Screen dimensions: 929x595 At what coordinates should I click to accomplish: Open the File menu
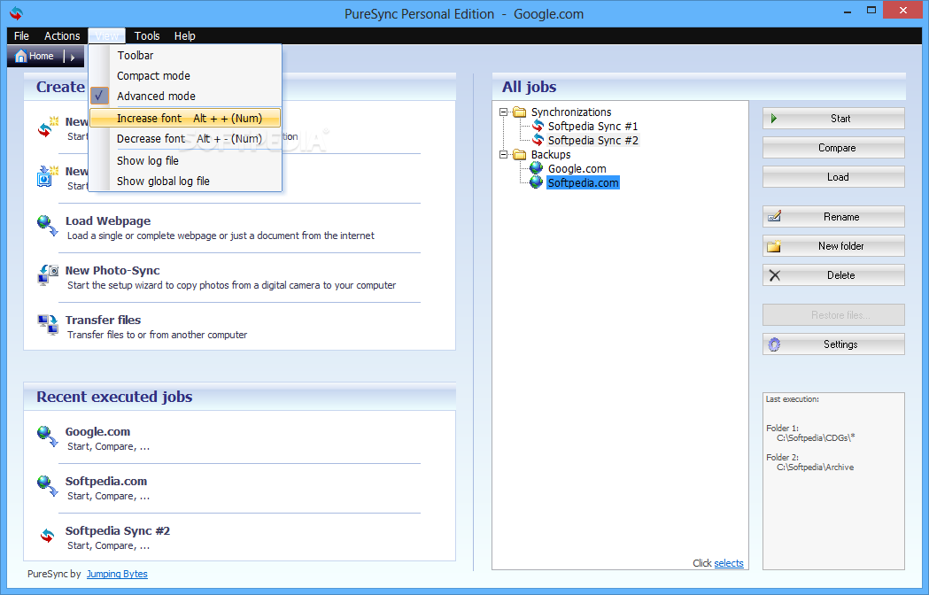21,35
